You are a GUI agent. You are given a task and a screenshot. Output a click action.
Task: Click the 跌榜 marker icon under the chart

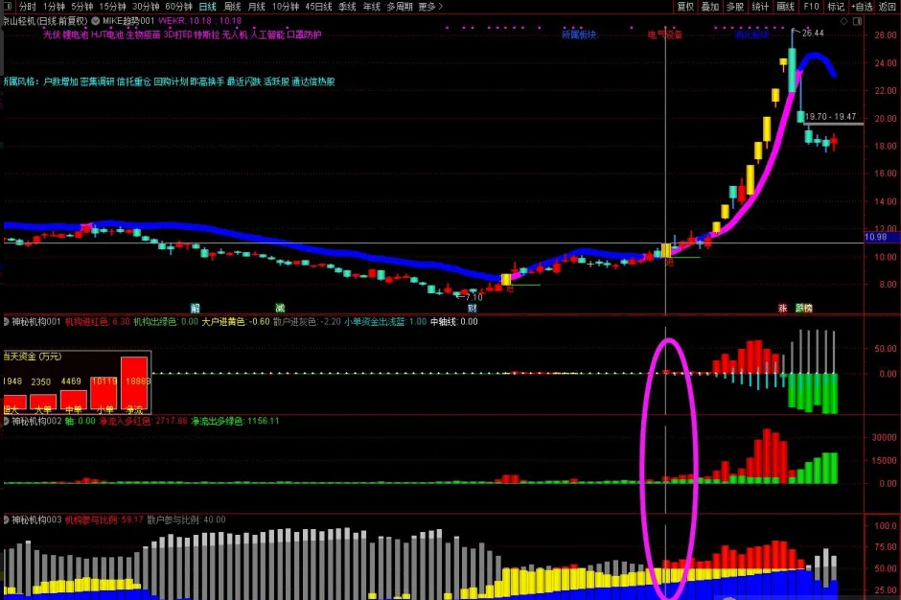tap(803, 308)
